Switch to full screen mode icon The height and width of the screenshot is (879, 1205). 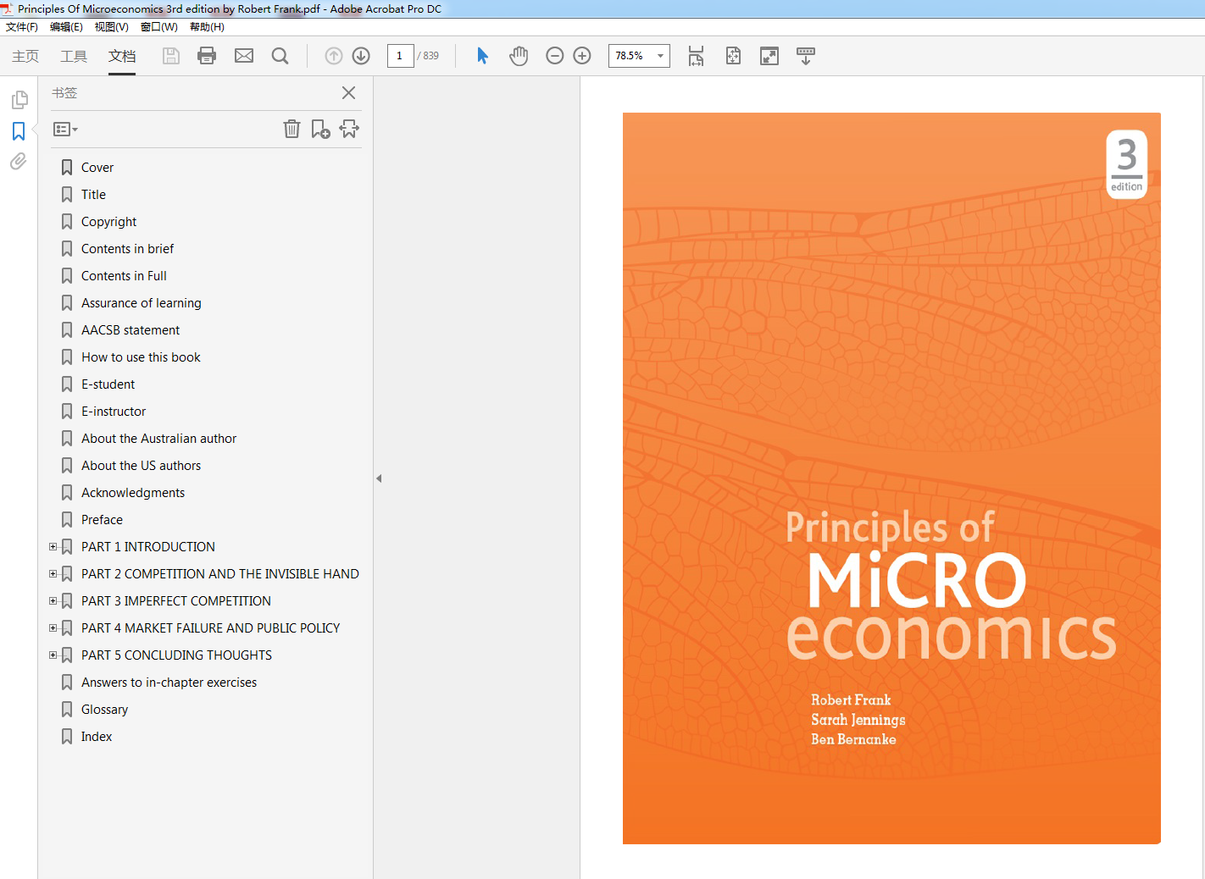pos(769,56)
